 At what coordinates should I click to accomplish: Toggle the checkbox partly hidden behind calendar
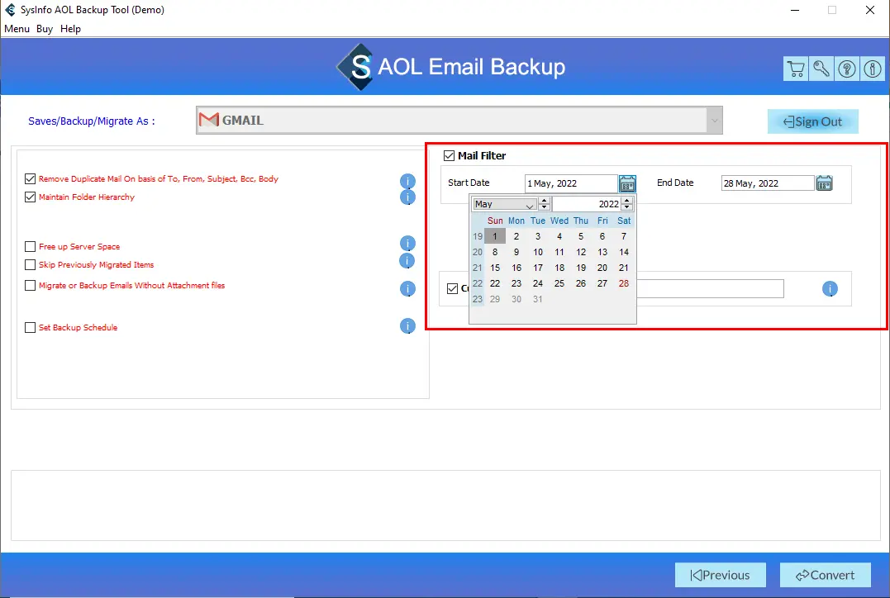point(452,288)
